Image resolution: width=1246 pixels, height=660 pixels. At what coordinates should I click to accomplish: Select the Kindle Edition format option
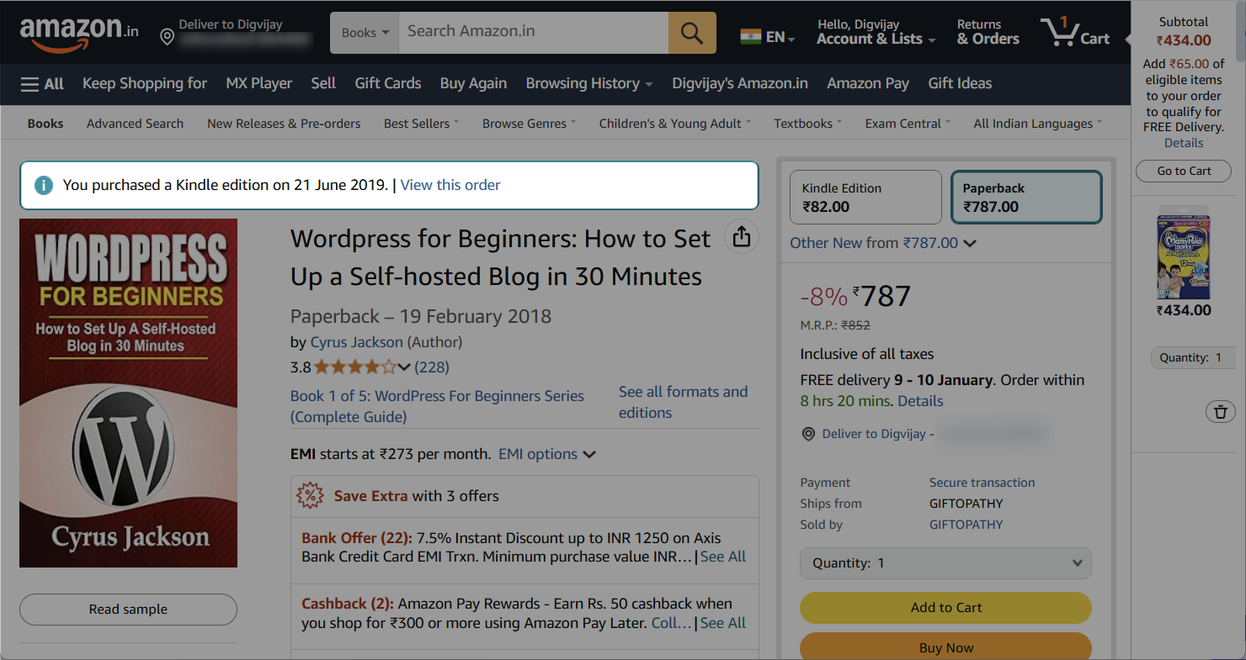tap(865, 197)
